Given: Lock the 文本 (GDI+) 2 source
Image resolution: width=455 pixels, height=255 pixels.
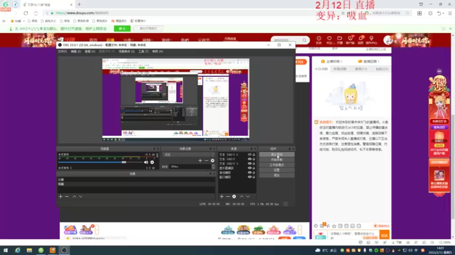Looking at the screenshot, I should click(x=254, y=155).
